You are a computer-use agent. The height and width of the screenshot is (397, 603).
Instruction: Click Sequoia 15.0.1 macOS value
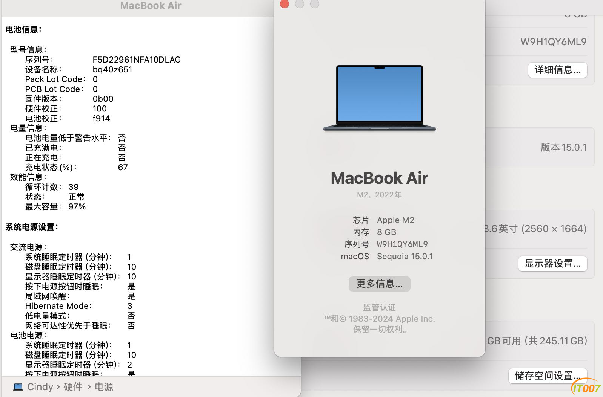(405, 256)
